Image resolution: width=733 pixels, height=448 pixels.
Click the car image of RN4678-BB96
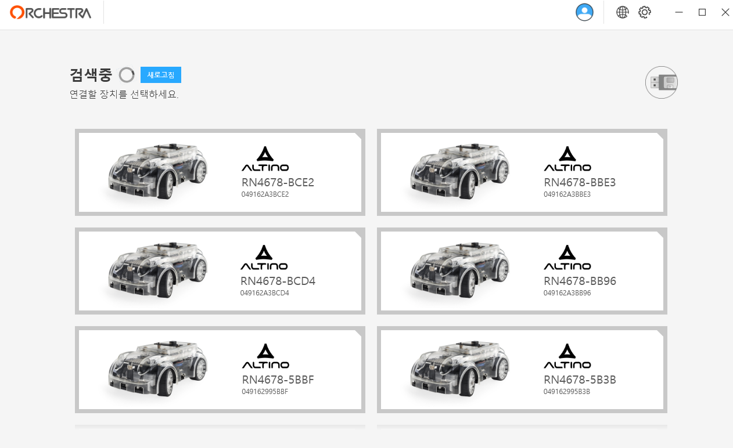coord(459,270)
